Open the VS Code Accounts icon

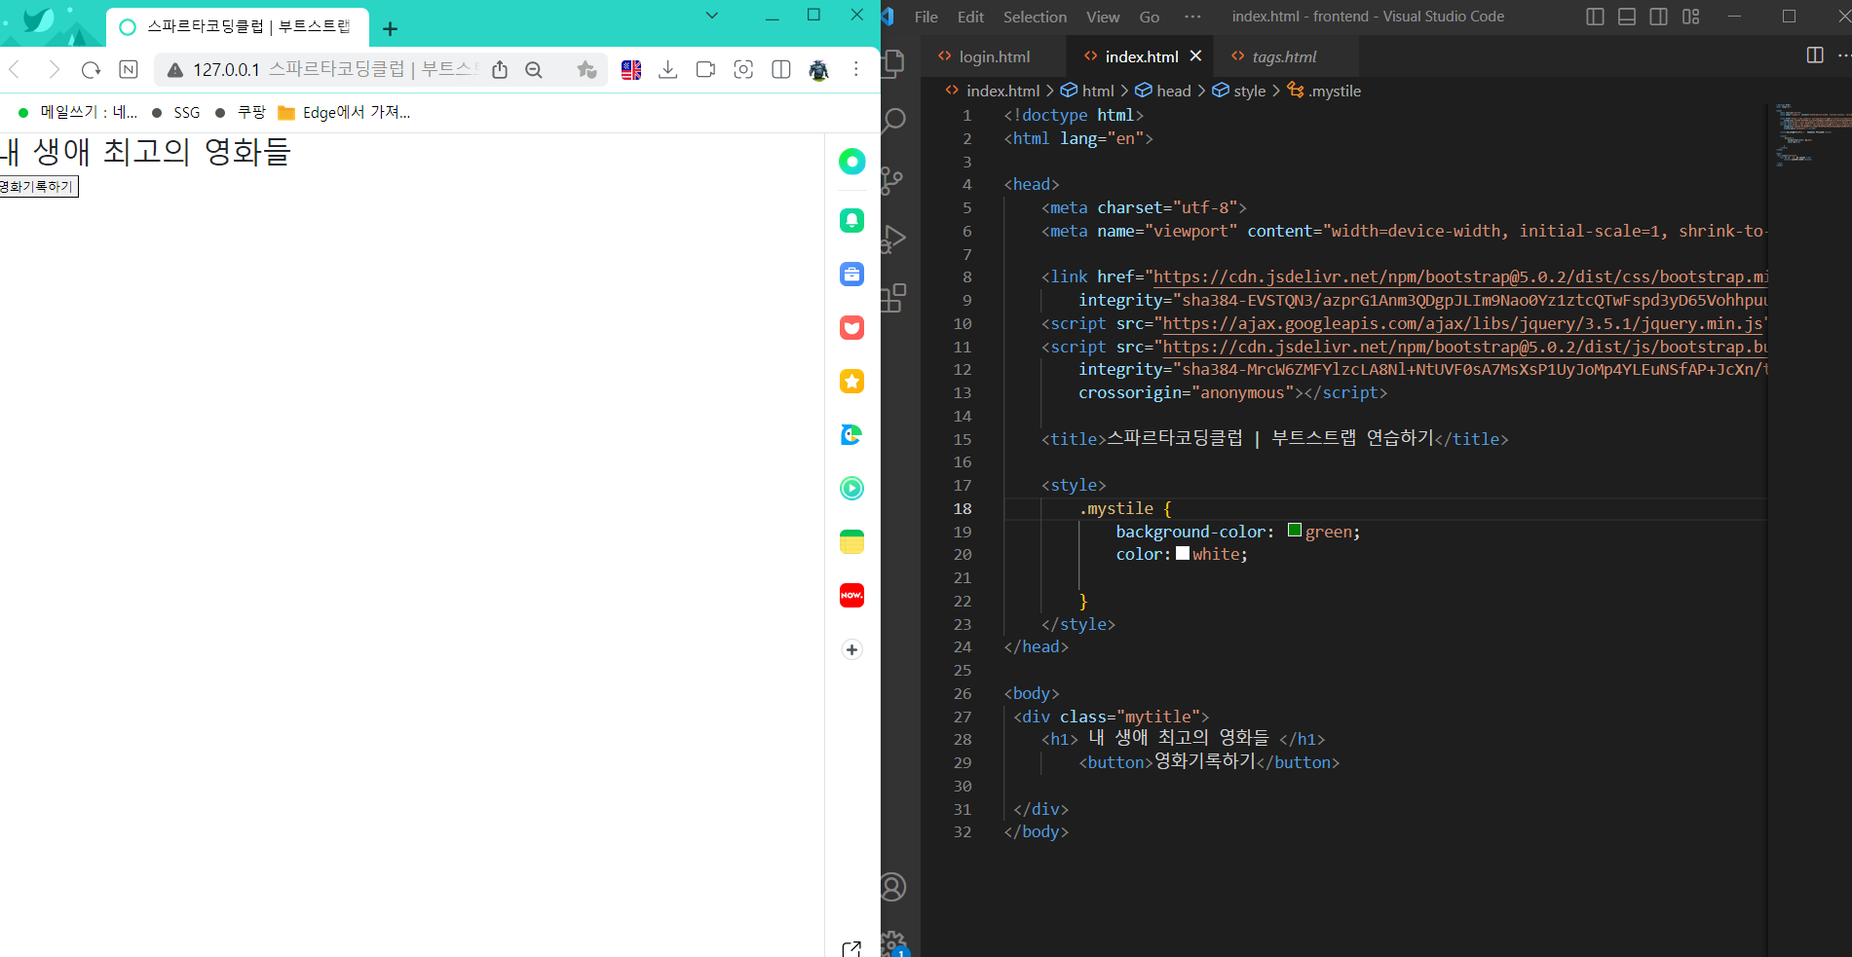click(x=893, y=887)
